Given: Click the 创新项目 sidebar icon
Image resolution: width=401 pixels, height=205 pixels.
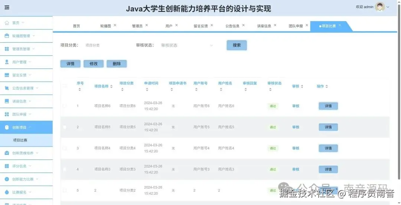Looking at the screenshot, I should 7,127.
